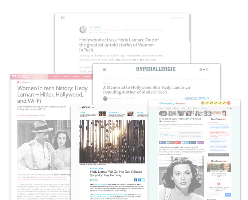
Task: Click Download the BuzzFeed News app button
Action: click(x=218, y=155)
